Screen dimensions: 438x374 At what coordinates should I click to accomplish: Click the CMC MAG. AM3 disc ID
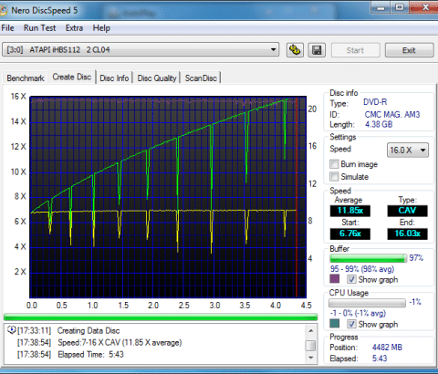(x=392, y=115)
